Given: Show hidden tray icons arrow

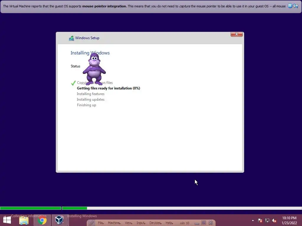Looking at the screenshot, I should 253,220.
